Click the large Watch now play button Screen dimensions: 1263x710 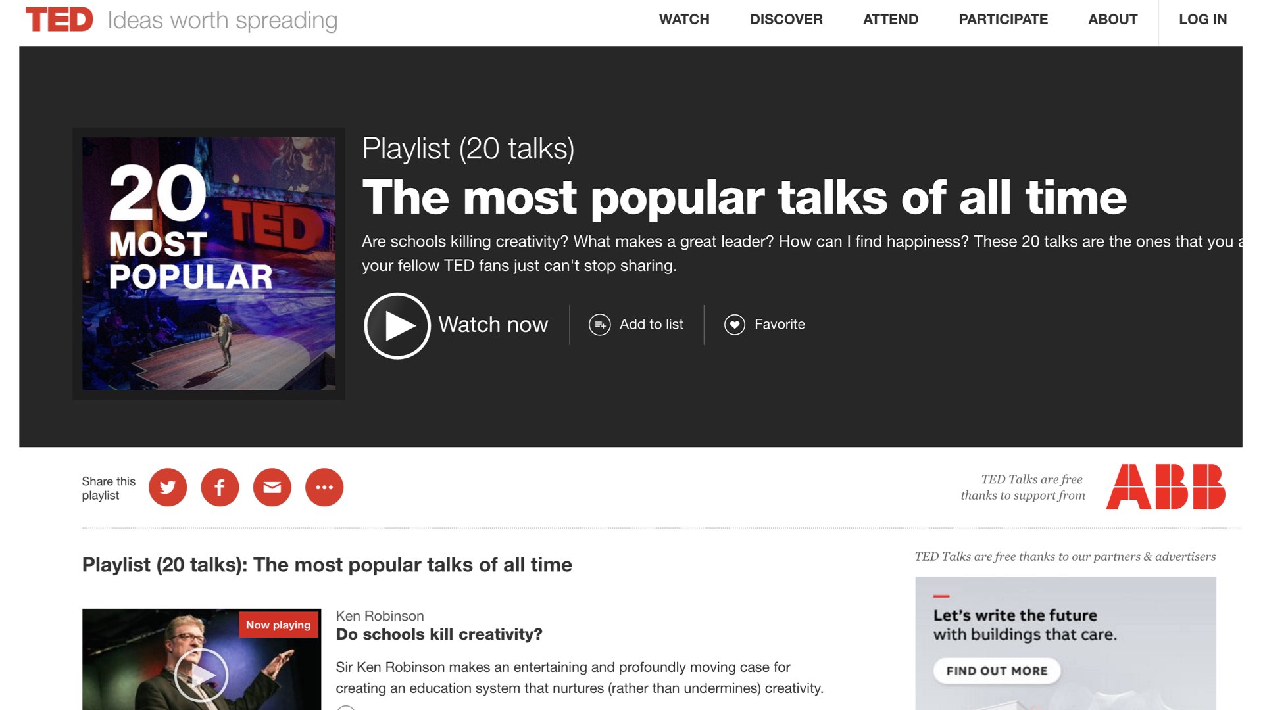(397, 325)
